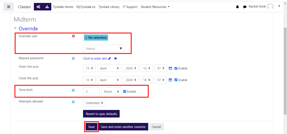Screen dimensions: 287x134
Task: Click help icon for Require password
Action: (73, 58)
